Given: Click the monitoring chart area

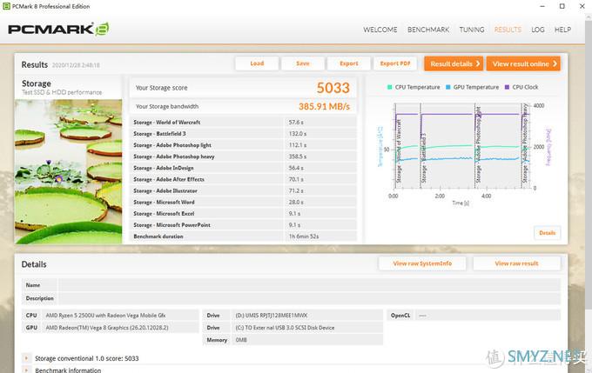Looking at the screenshot, I should coord(463,146).
